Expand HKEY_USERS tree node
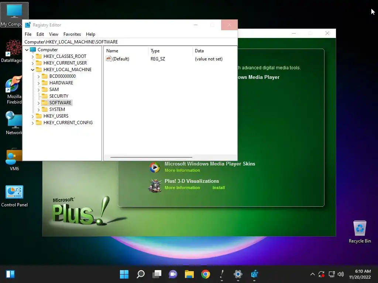 click(32, 116)
